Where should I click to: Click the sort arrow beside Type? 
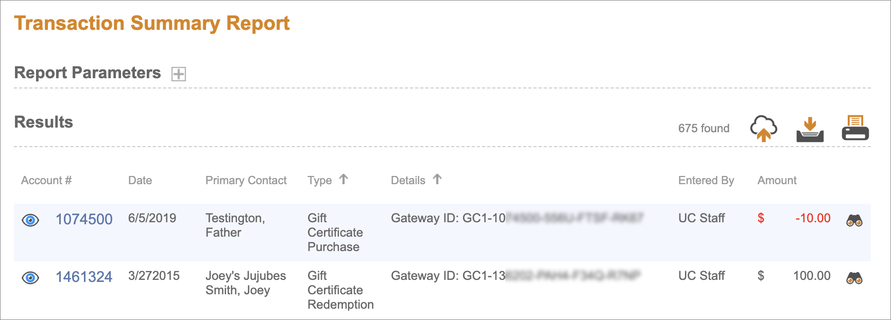(344, 179)
